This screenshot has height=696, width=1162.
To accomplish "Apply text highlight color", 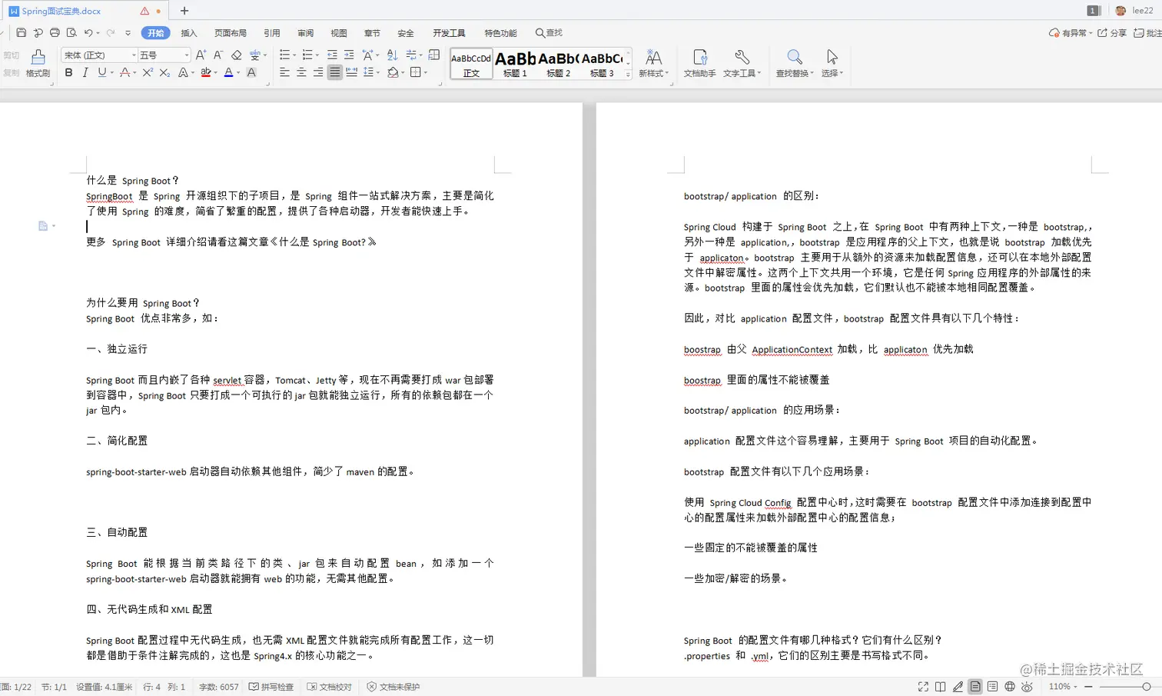I will point(205,72).
